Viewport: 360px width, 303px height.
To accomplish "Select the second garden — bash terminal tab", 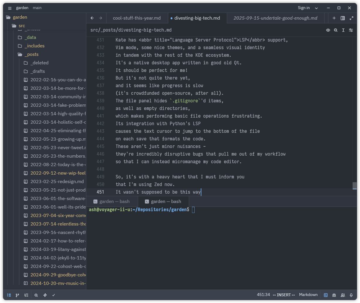I will pyautogui.click(x=166, y=202).
